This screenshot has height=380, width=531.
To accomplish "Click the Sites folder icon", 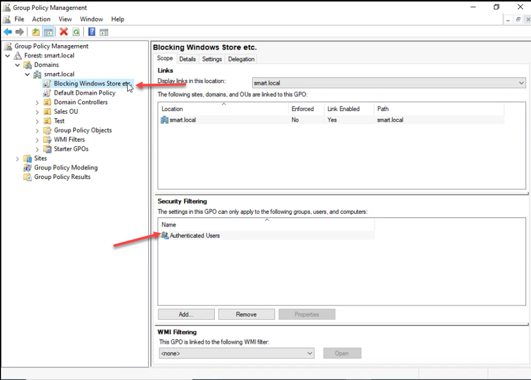I will coord(28,159).
